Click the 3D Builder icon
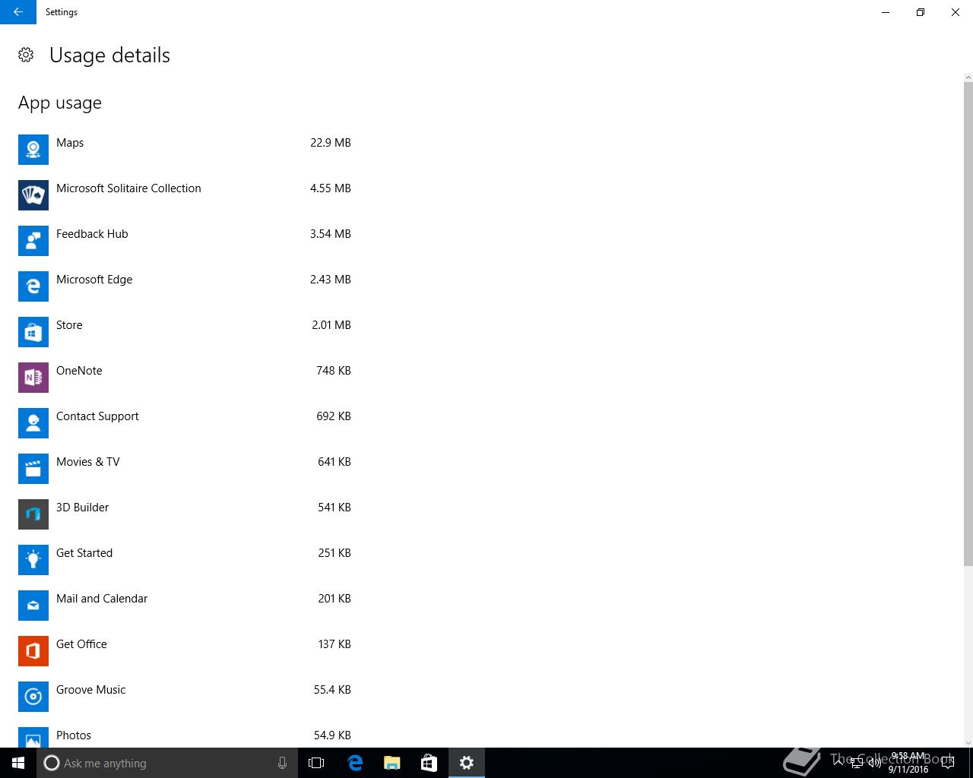 click(x=33, y=514)
